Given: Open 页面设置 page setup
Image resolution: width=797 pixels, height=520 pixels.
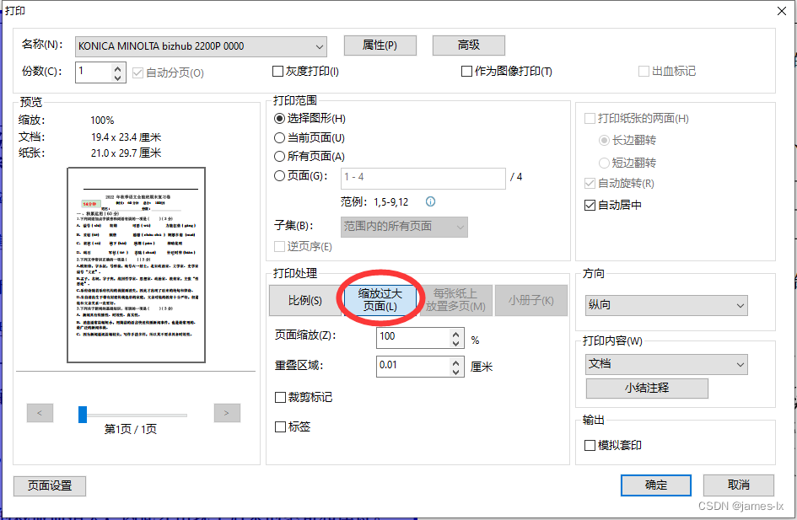Looking at the screenshot, I should pyautogui.click(x=49, y=486).
